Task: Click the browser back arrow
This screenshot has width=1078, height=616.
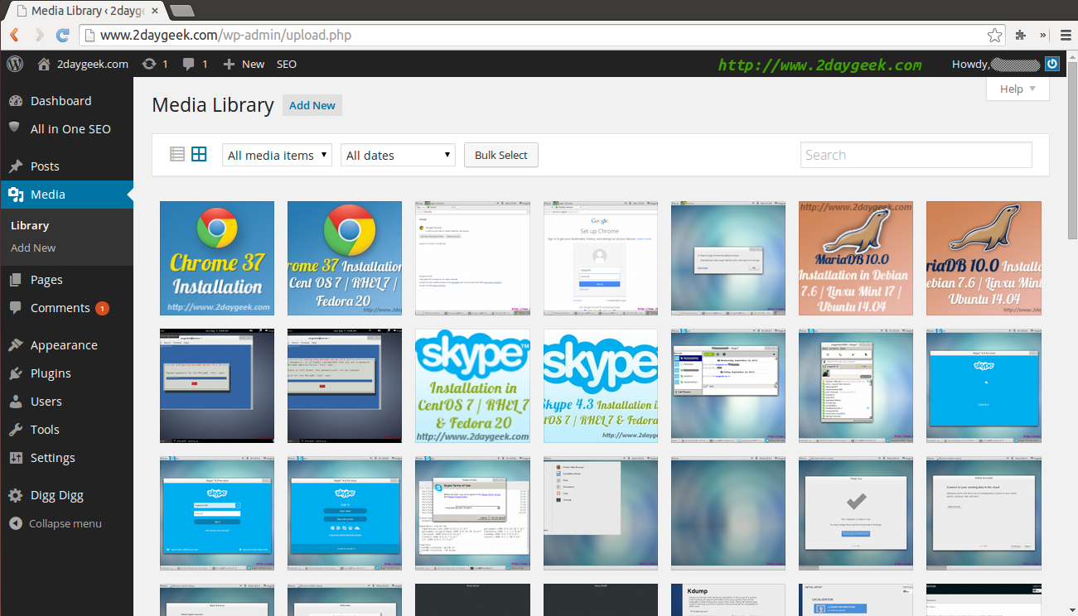Action: (x=14, y=35)
